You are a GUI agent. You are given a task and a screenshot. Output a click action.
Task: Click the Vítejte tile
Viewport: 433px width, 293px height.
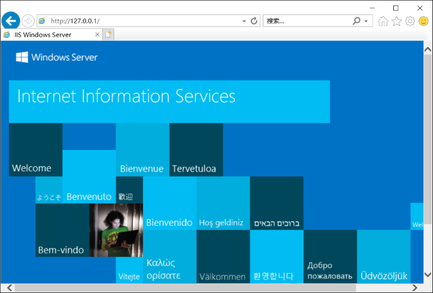tap(129, 270)
